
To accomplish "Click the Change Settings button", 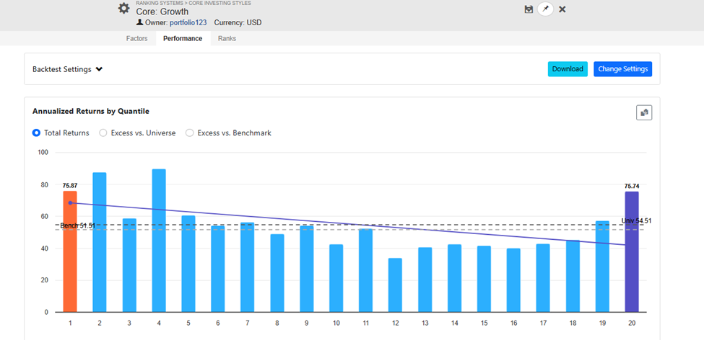I will coord(622,69).
